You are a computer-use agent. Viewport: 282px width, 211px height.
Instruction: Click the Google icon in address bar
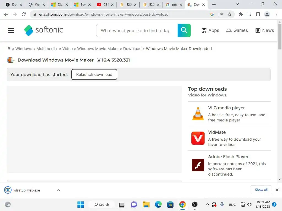point(212,14)
